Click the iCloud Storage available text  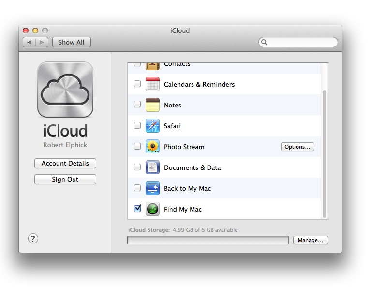183,230
